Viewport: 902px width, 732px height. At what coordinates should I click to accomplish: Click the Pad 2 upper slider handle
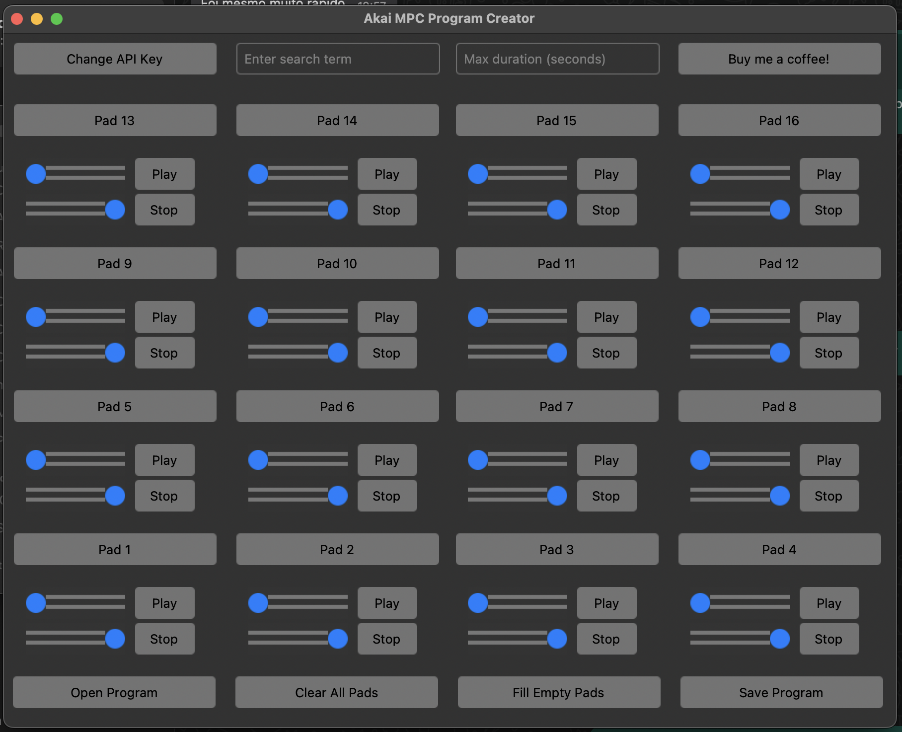(x=258, y=603)
